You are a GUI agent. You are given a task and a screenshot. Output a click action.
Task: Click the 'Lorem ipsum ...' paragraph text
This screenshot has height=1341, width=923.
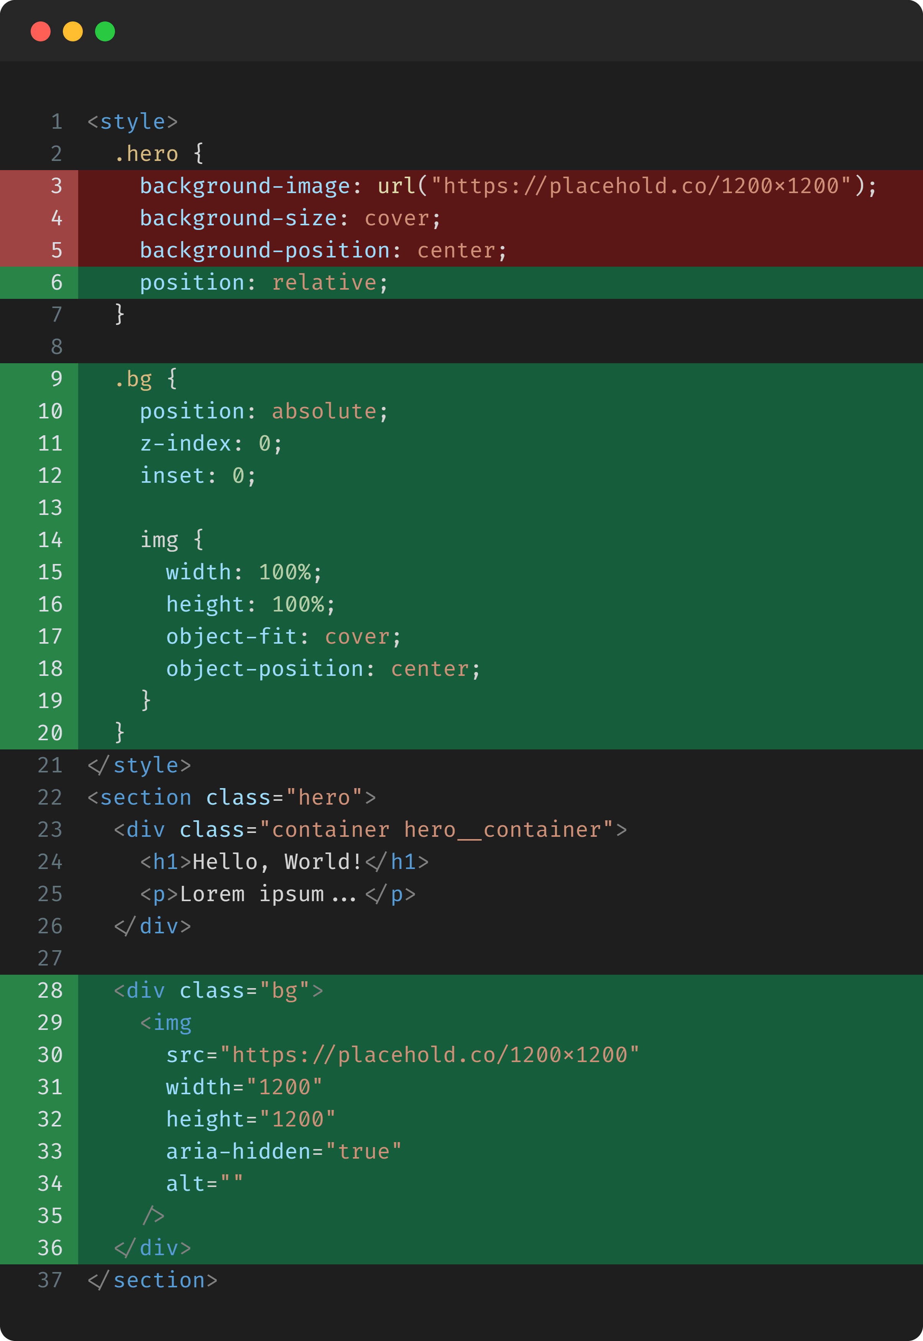(268, 894)
